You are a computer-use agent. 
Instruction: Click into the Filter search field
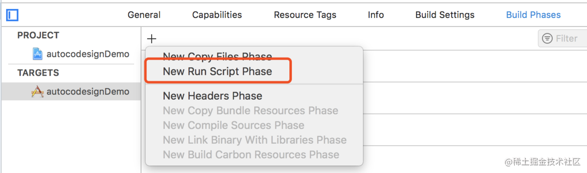pos(562,39)
